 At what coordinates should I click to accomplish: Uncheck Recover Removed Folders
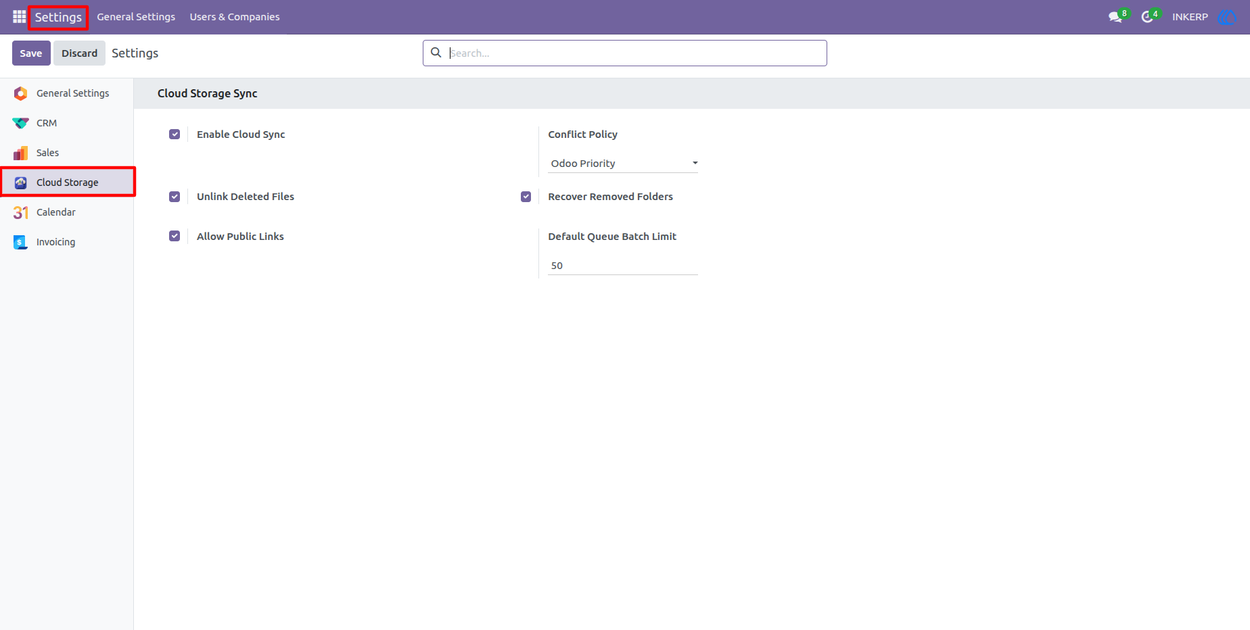[526, 197]
